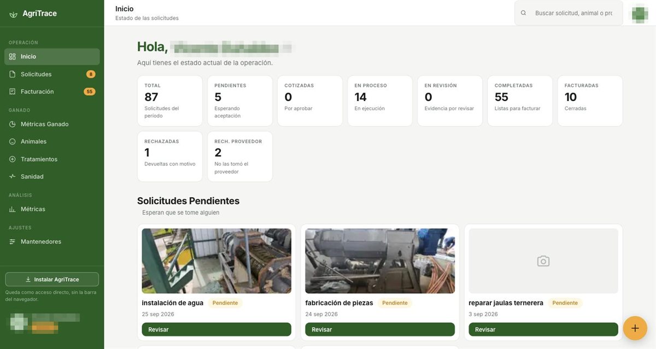Viewport: 656px width, 349px height.
Task: Click the AgriTrace leaf logo icon
Action: click(x=14, y=14)
